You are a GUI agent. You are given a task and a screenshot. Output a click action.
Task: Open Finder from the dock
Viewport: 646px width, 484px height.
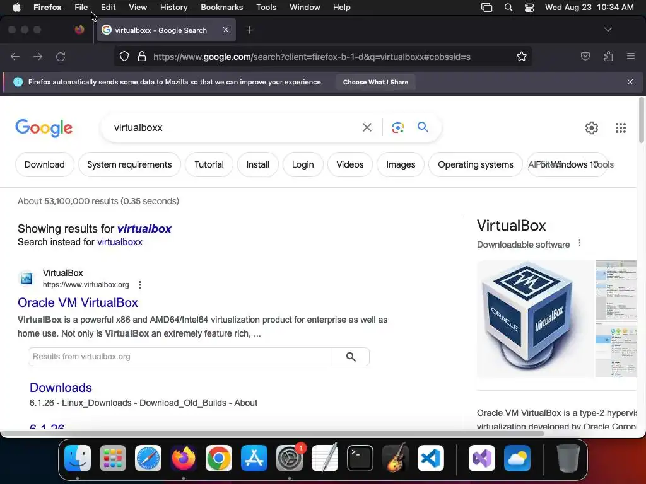tap(78, 458)
